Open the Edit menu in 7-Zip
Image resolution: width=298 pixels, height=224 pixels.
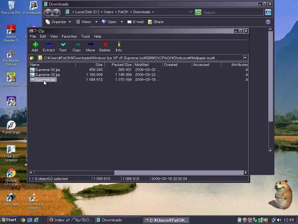coord(43,36)
